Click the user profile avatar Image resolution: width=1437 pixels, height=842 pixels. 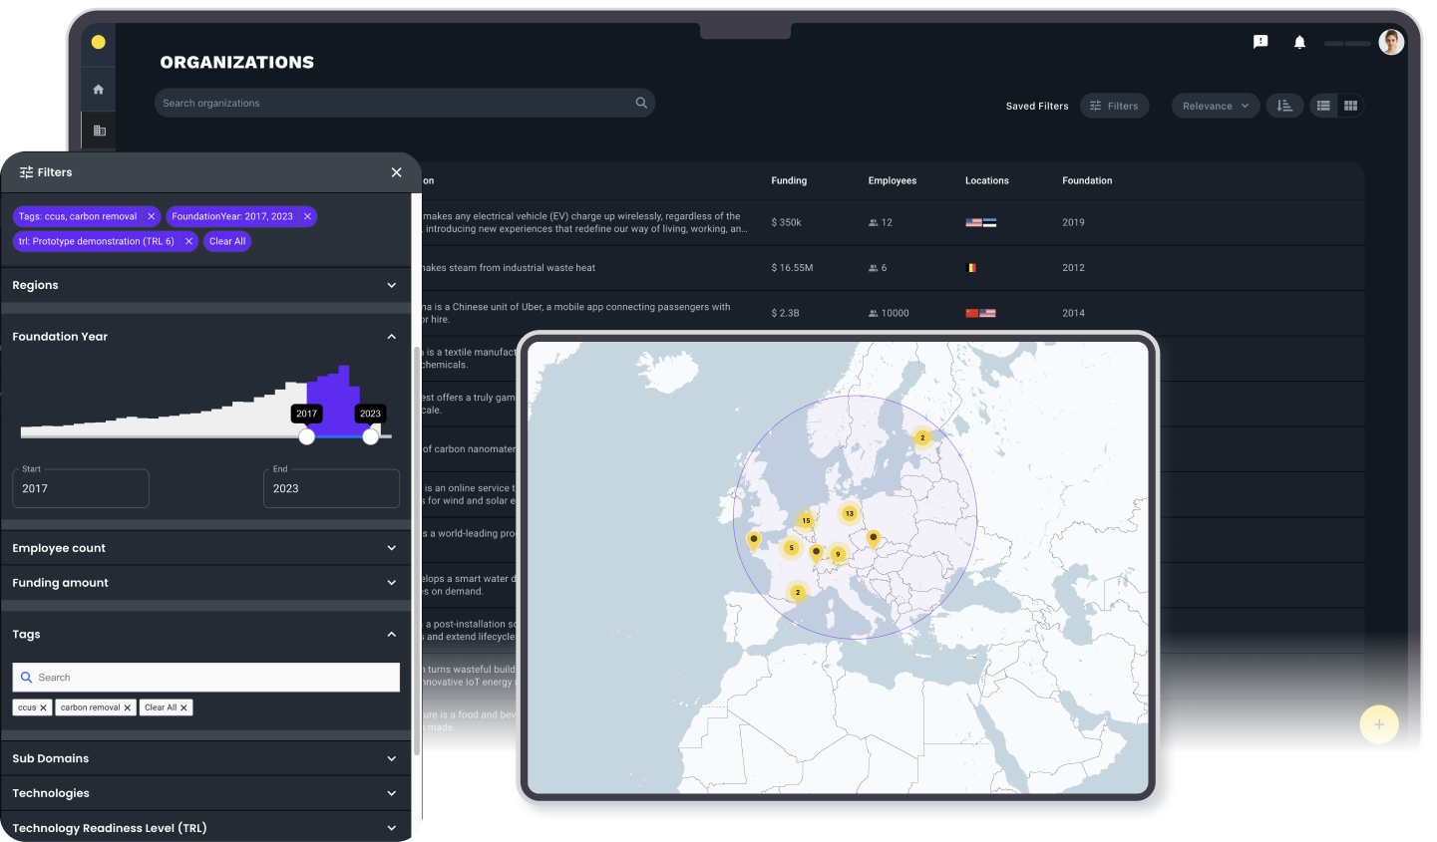[x=1391, y=42]
